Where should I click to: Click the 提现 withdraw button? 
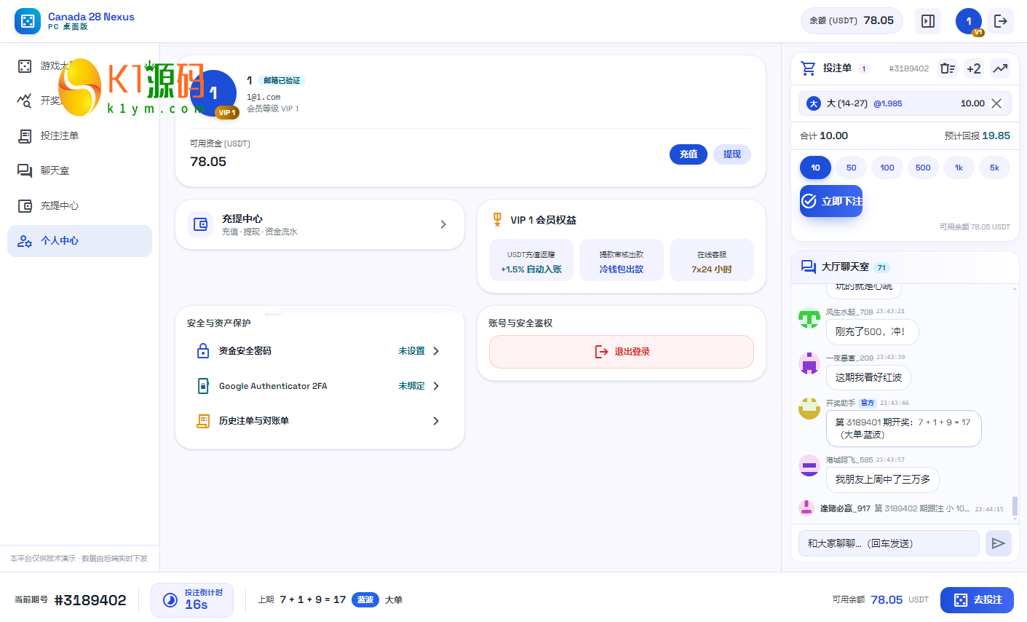[732, 154]
